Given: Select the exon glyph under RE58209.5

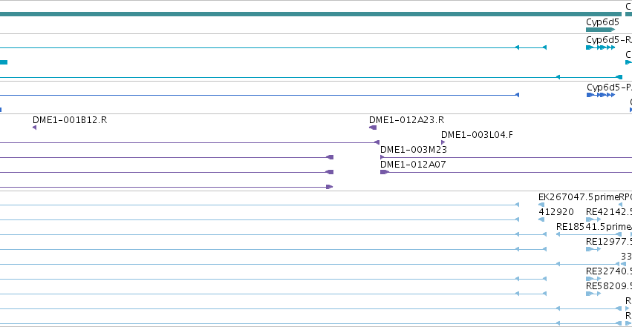Looking at the screenshot, I should 593,294.
